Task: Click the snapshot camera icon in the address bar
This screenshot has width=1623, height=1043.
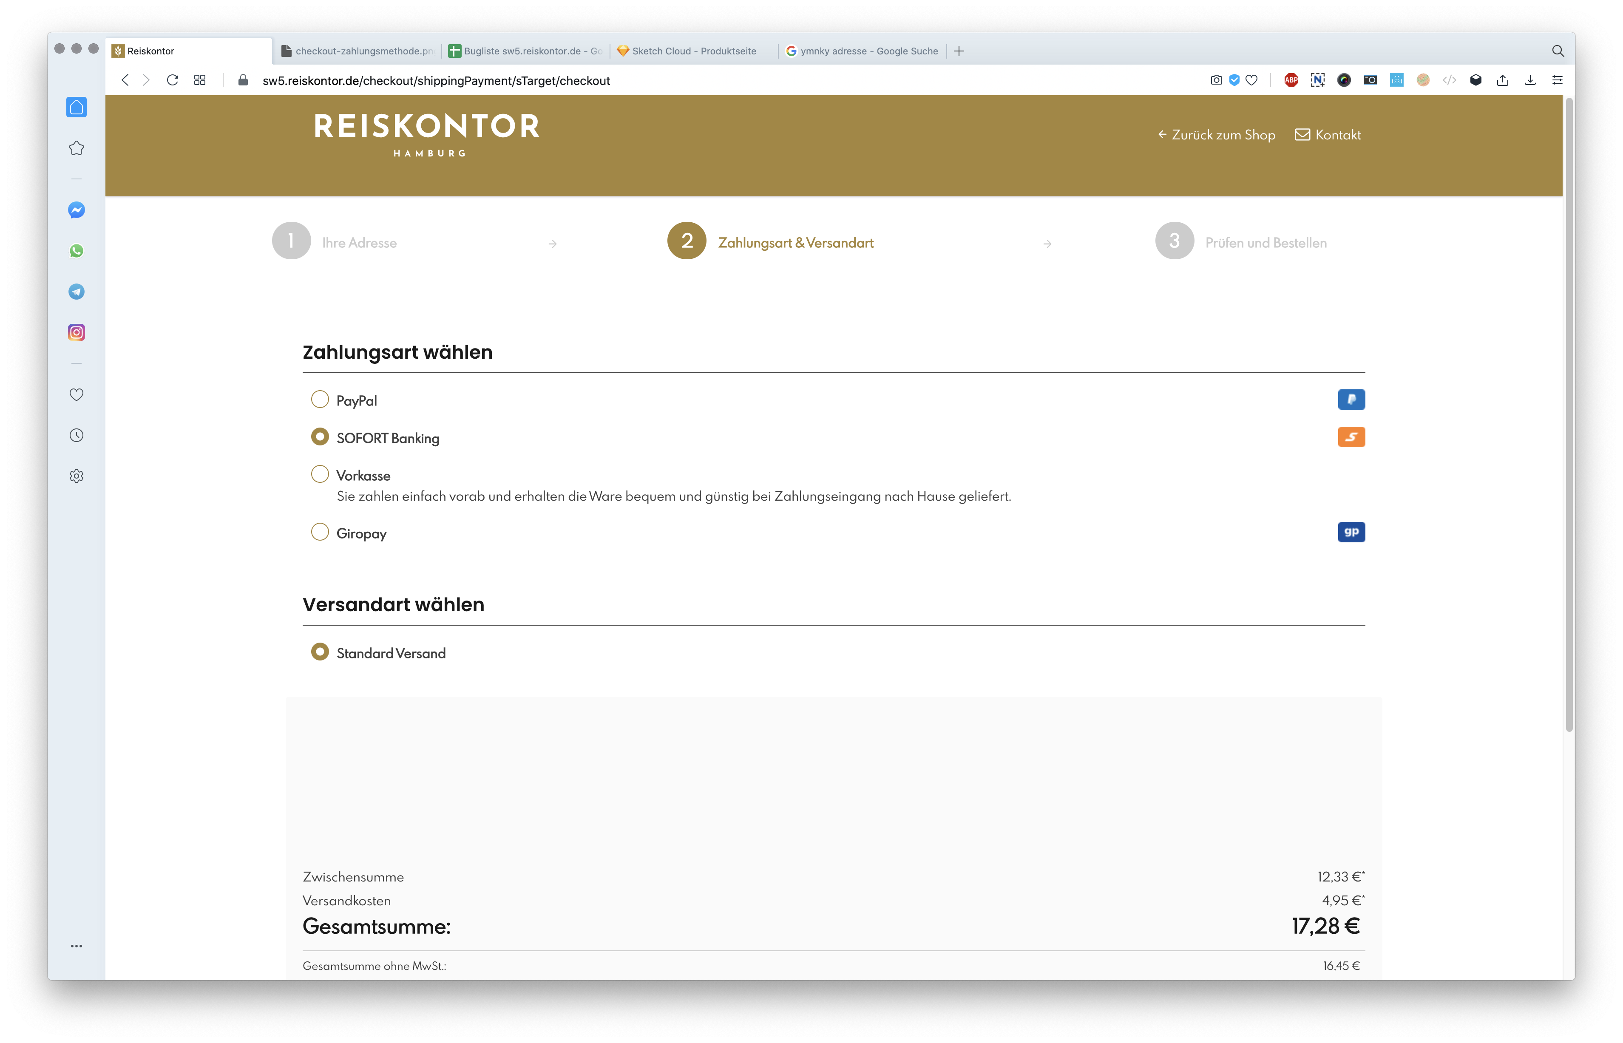Action: pyautogui.click(x=1216, y=80)
